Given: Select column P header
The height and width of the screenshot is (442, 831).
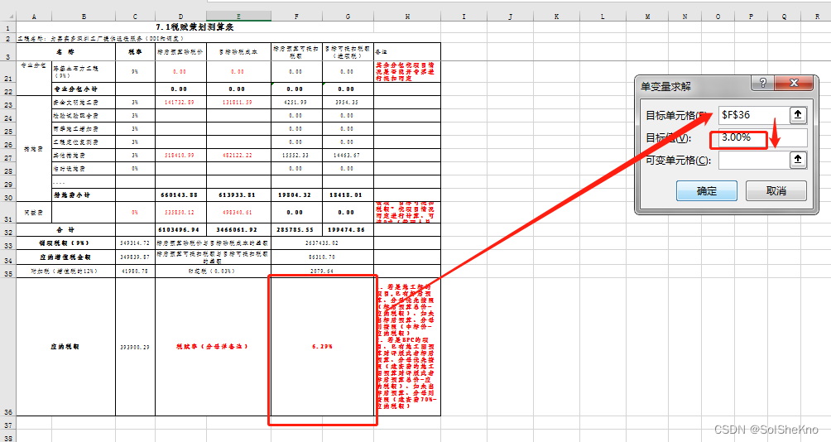Looking at the screenshot, I should (751, 17).
